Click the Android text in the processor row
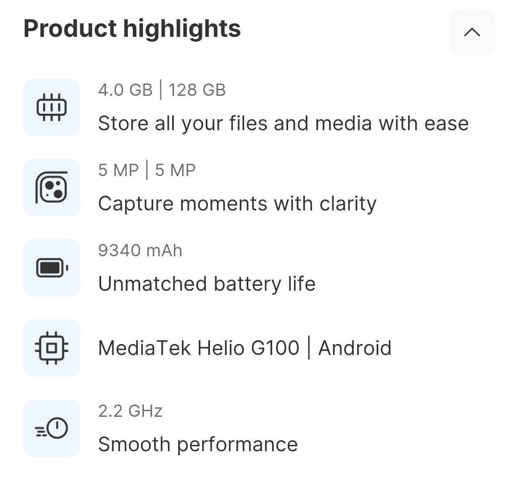Screen dimensions: 518x477 tap(355, 348)
